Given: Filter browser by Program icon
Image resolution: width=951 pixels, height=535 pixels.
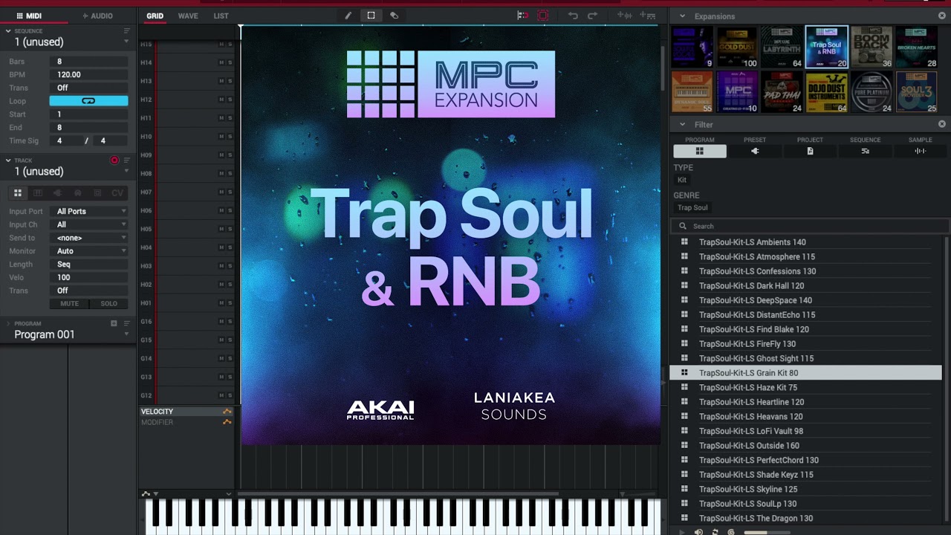Looking at the screenshot, I should (700, 151).
